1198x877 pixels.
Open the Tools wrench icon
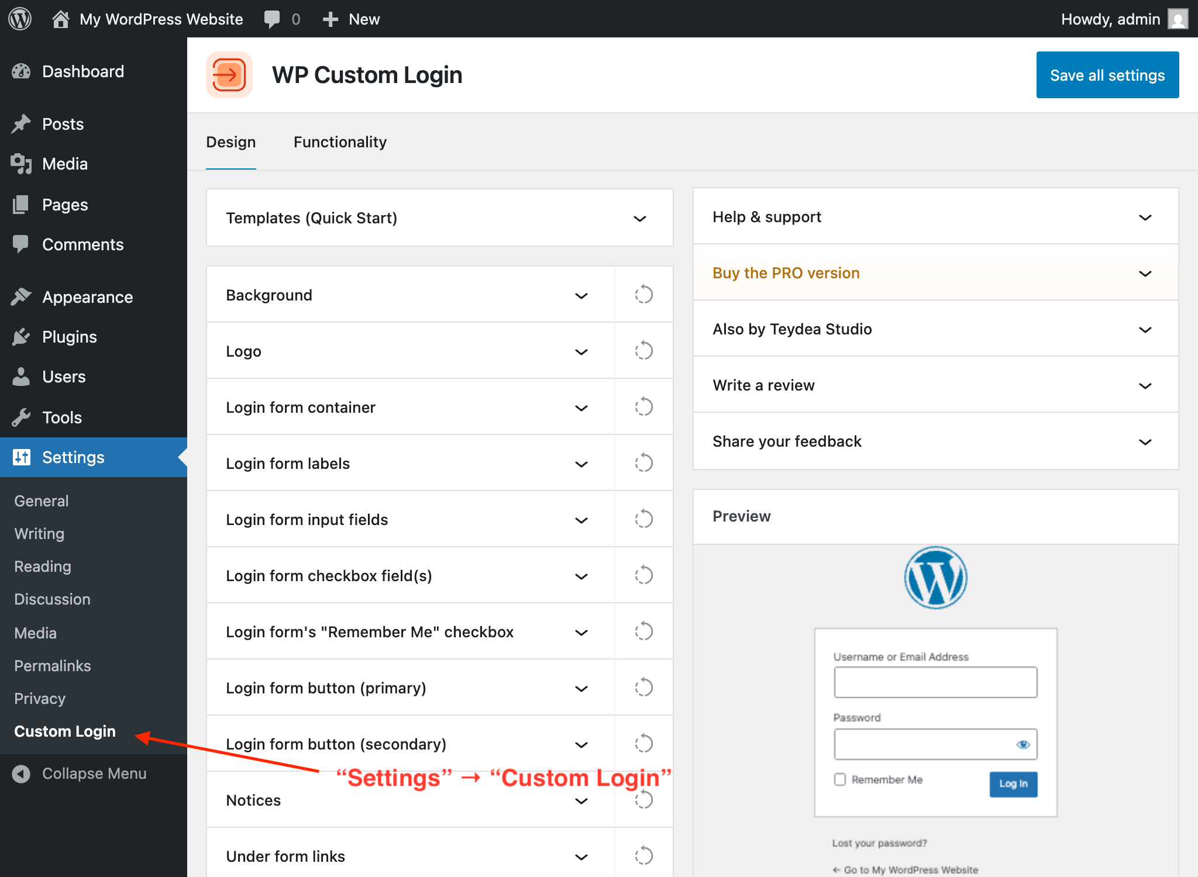pos(22,417)
